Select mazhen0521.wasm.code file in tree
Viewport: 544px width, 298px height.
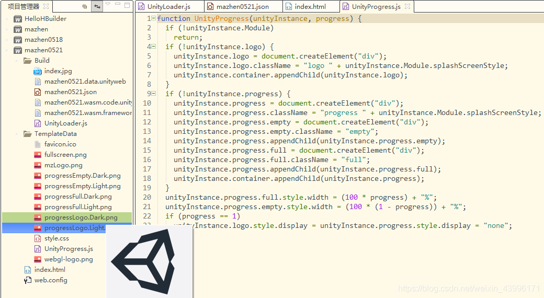pyautogui.click(x=88, y=102)
